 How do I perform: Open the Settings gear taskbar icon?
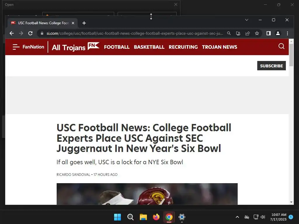[182, 217]
